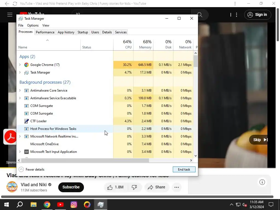Screen dimensions: 280x210
Task: Open more actions ellipsis under video
Action: (177, 187)
